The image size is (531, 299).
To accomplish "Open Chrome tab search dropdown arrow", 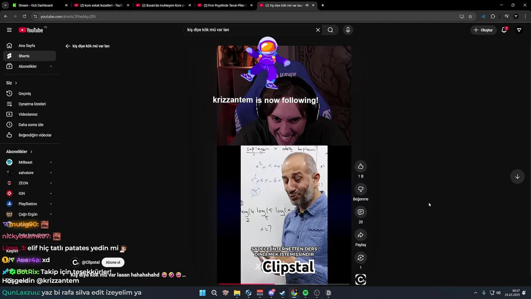I will pos(5,5).
